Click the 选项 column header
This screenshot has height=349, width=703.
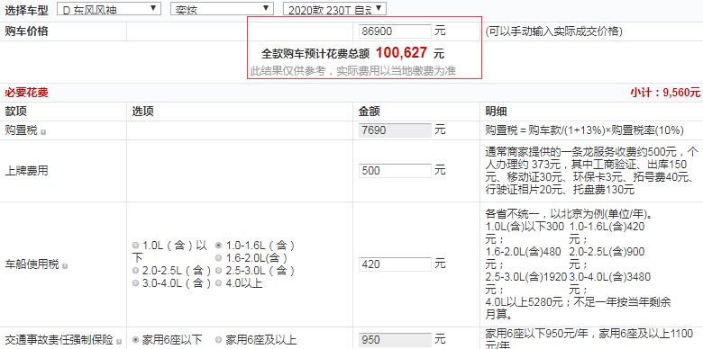click(142, 112)
